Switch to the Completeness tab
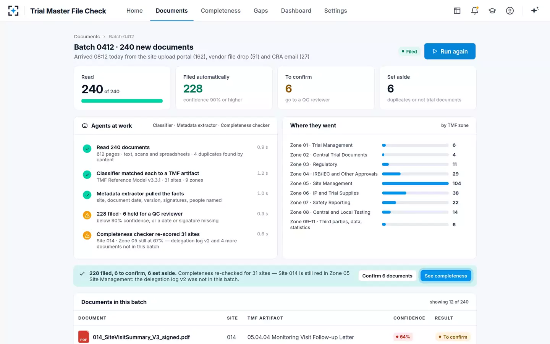The width and height of the screenshot is (550, 344). (221, 11)
